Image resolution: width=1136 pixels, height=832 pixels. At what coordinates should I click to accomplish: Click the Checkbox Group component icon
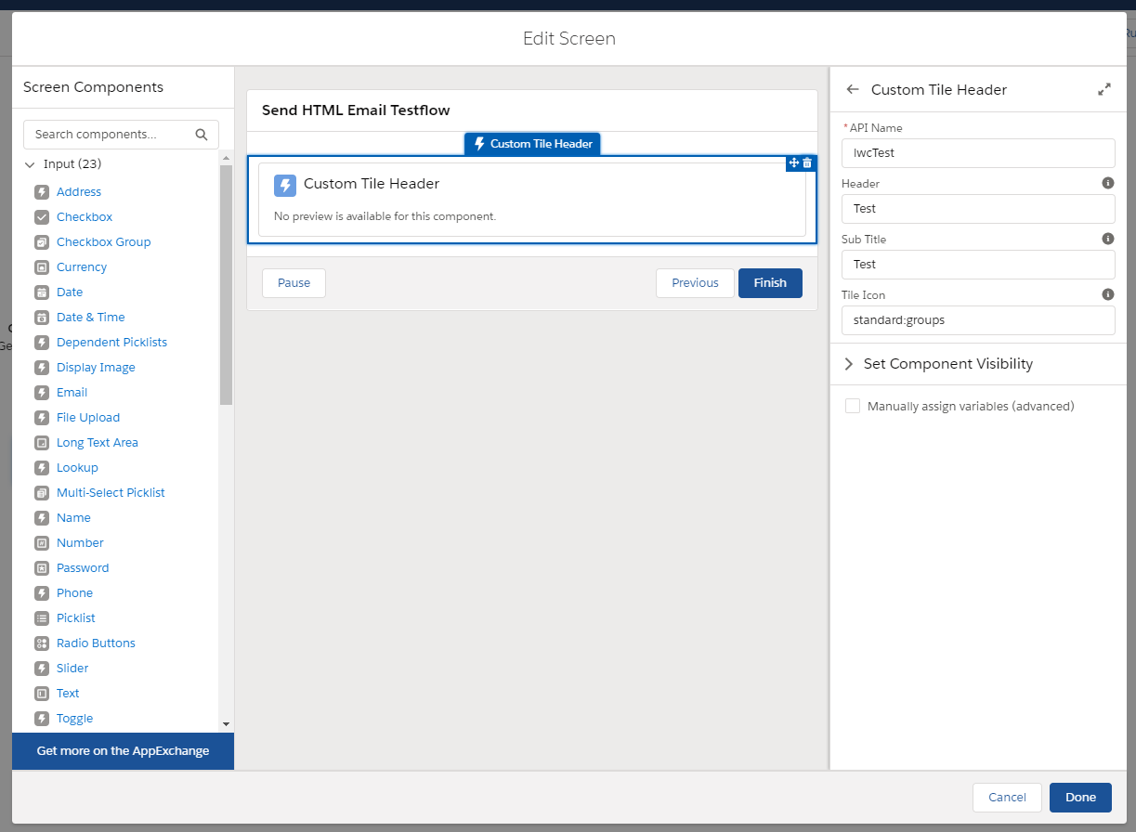[x=41, y=242]
